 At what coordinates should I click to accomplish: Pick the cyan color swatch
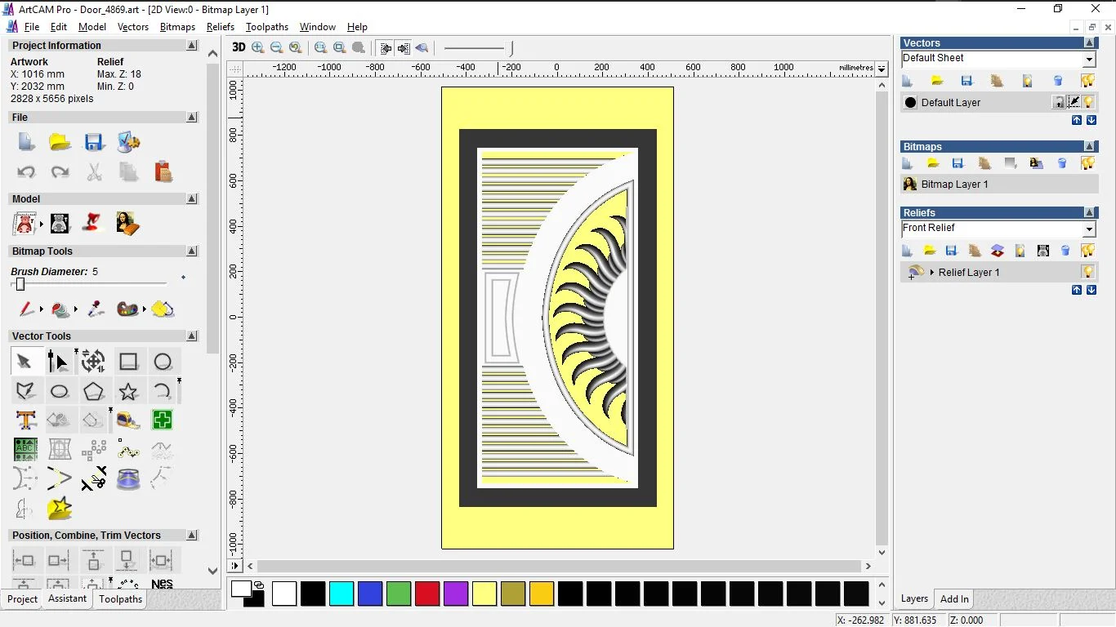point(341,594)
